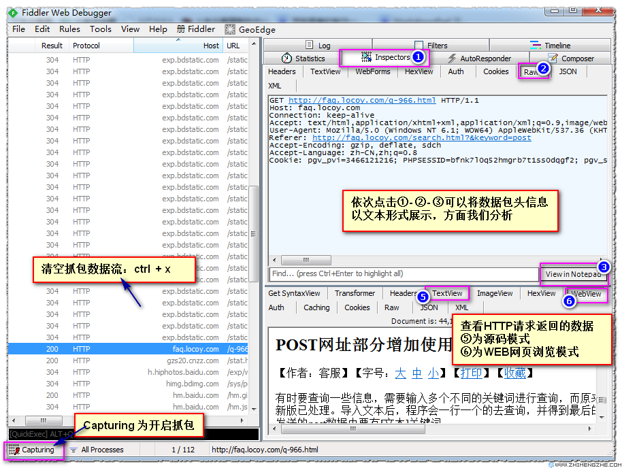Viewport: 622px width, 468px height.
Task: Click the Fiddler app icon in title bar
Action: click(12, 12)
